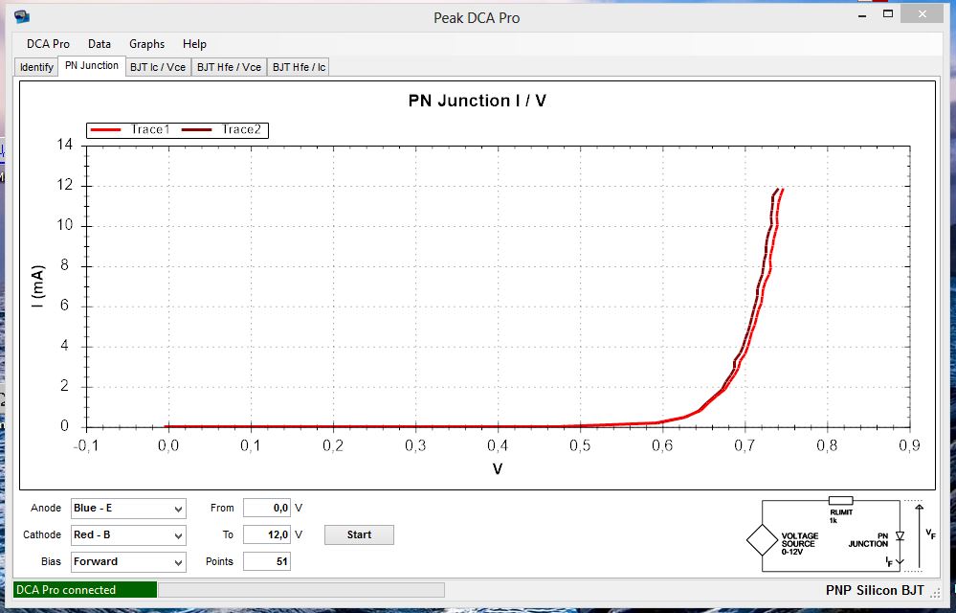Click the RLIMIT 1k resistor symbol in diagram
Image resolution: width=956 pixels, height=613 pixels.
click(840, 501)
